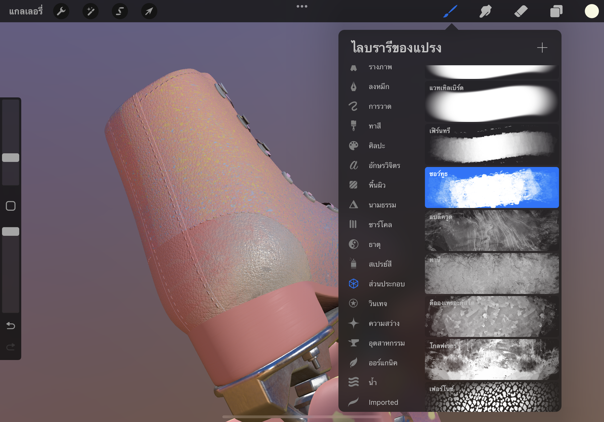The height and width of the screenshot is (422, 604).
Task: Add a new brush with plus
Action: click(x=542, y=48)
